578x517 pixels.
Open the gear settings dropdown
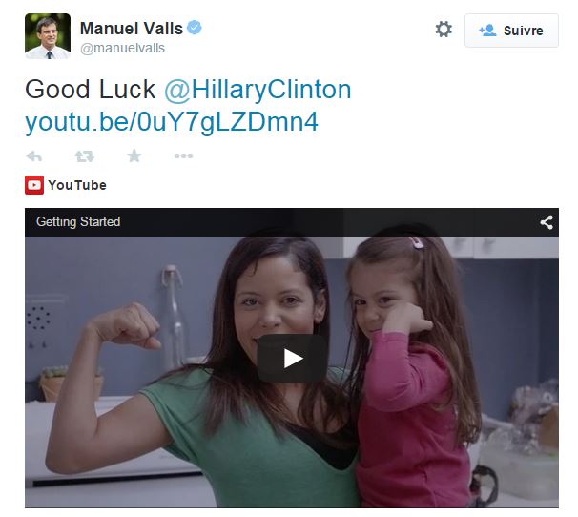point(444,30)
